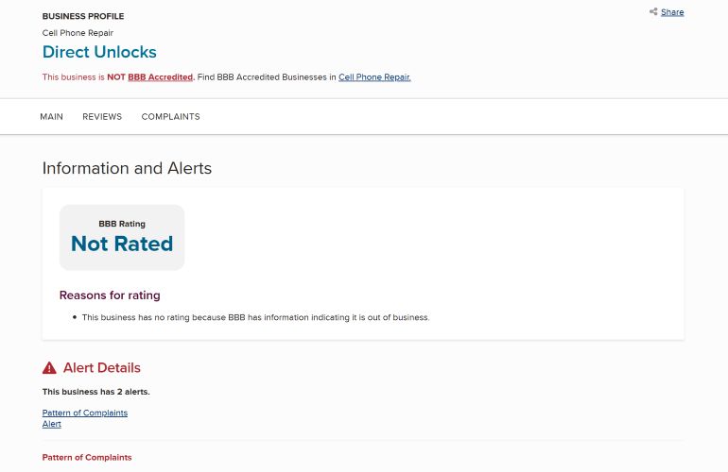Image resolution: width=728 pixels, height=472 pixels.
Task: Click the Reasons for rating heading
Action: pyautogui.click(x=110, y=295)
